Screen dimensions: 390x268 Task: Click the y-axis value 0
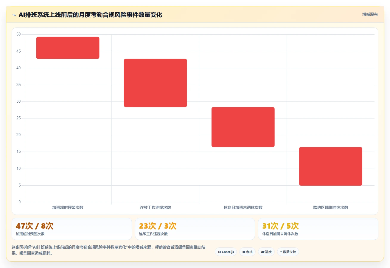(20, 202)
